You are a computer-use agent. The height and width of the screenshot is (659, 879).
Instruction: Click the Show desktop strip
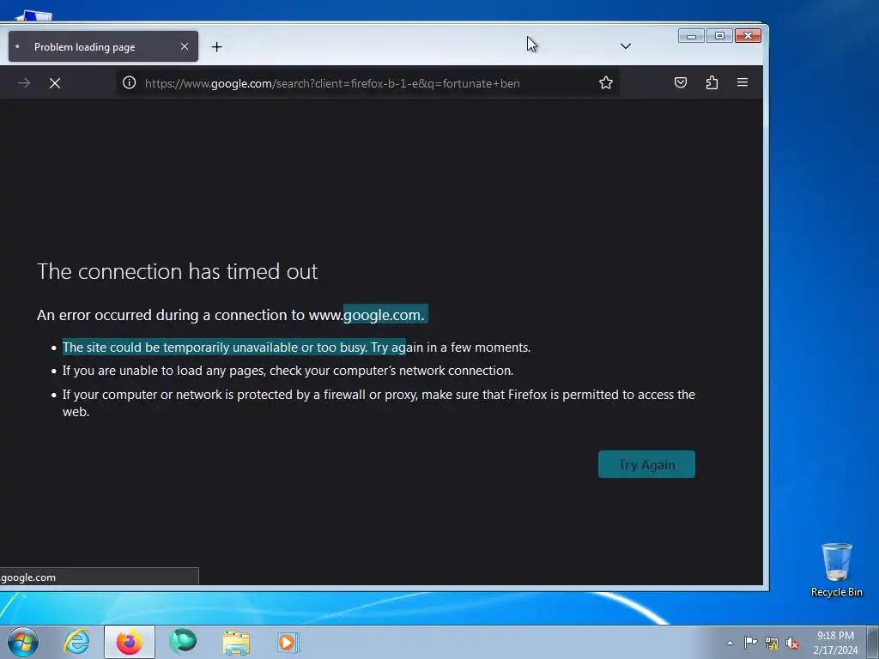(873, 642)
